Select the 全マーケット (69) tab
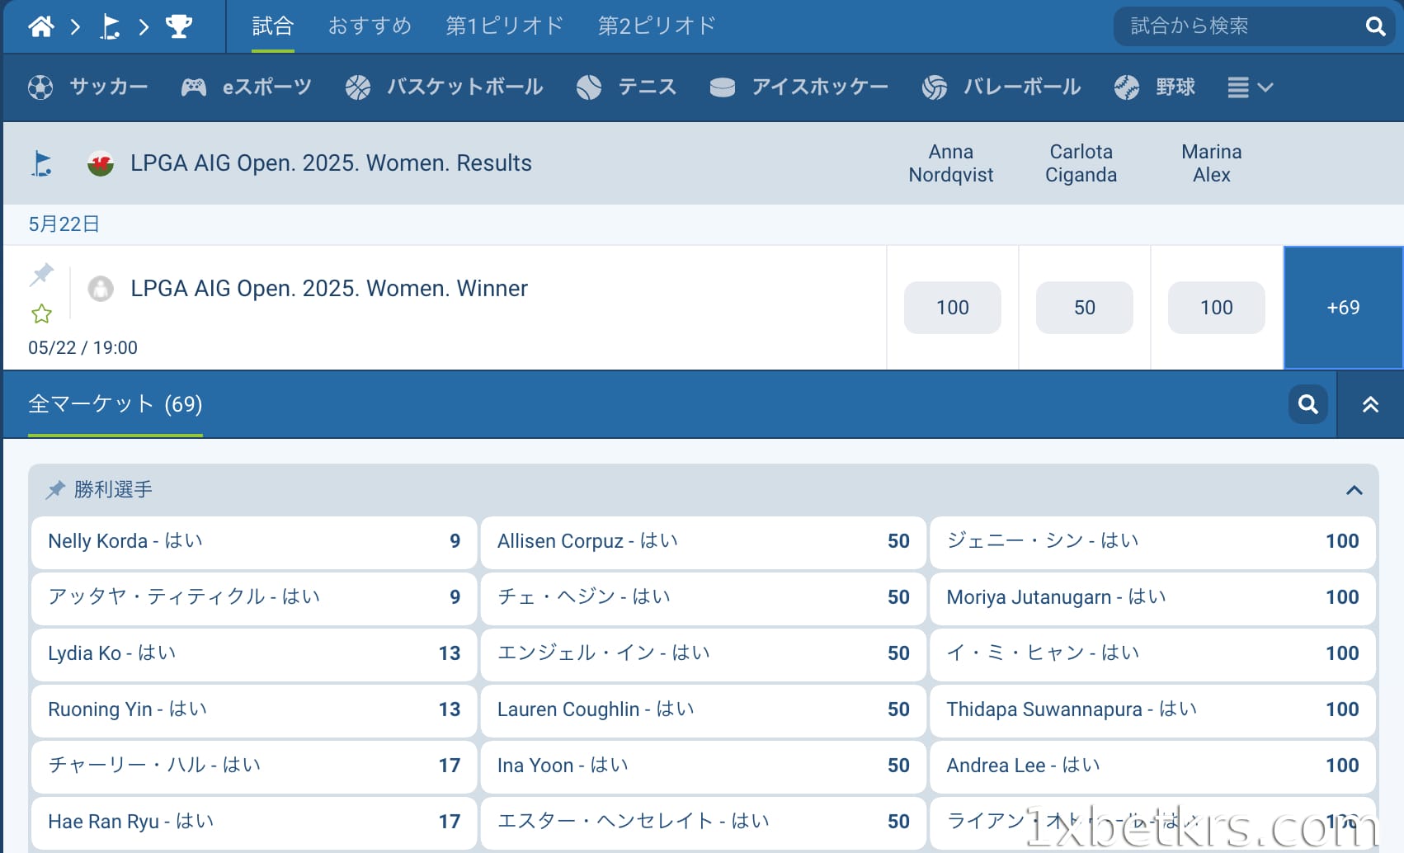This screenshot has width=1404, height=853. [x=115, y=404]
